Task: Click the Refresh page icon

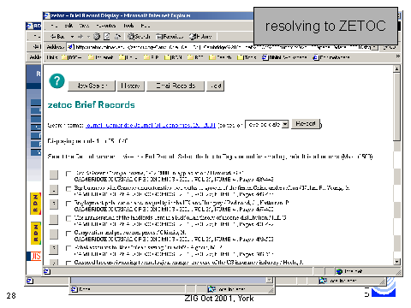Action: 107,37
